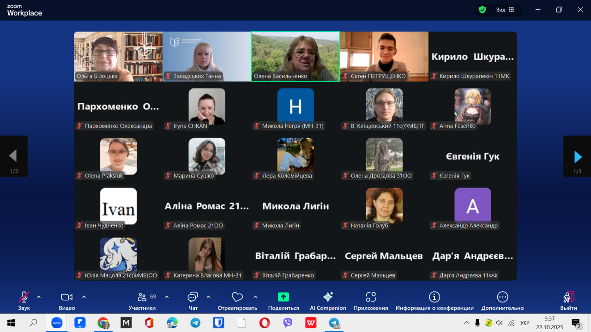
Task: Open Google Chrome from the taskbar
Action: pyautogui.click(x=103, y=323)
